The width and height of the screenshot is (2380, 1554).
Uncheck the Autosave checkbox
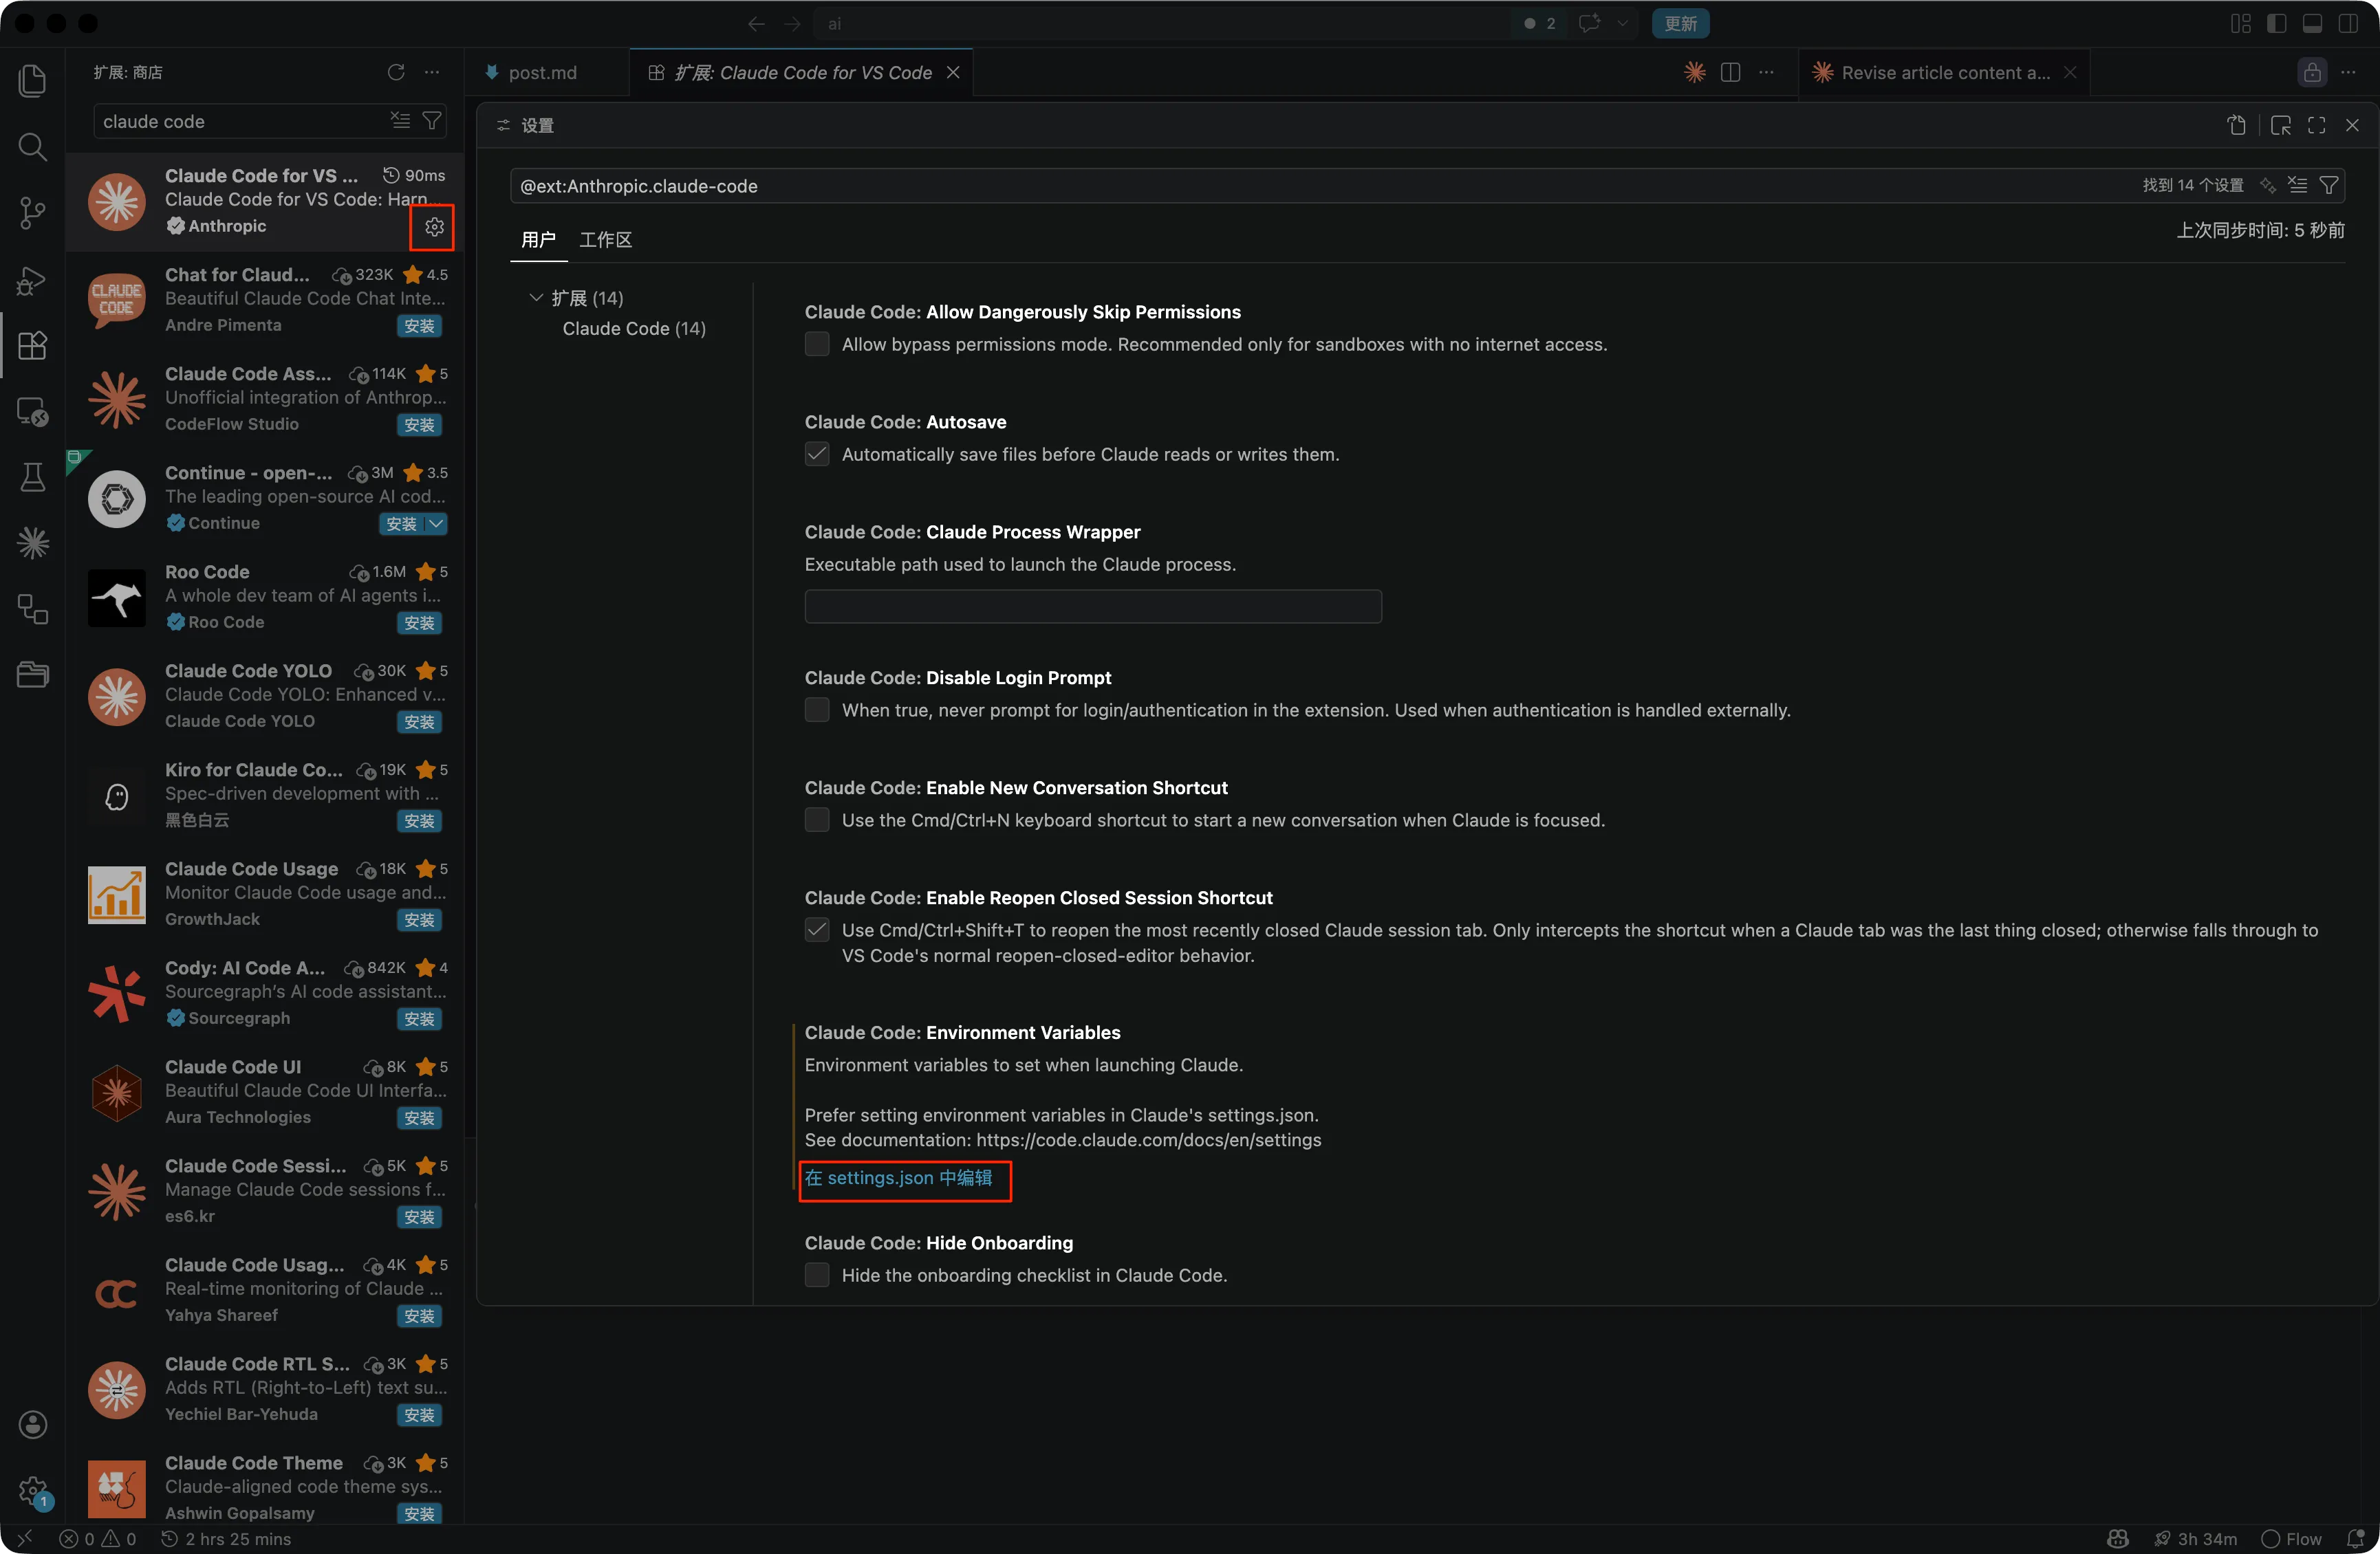coord(817,455)
